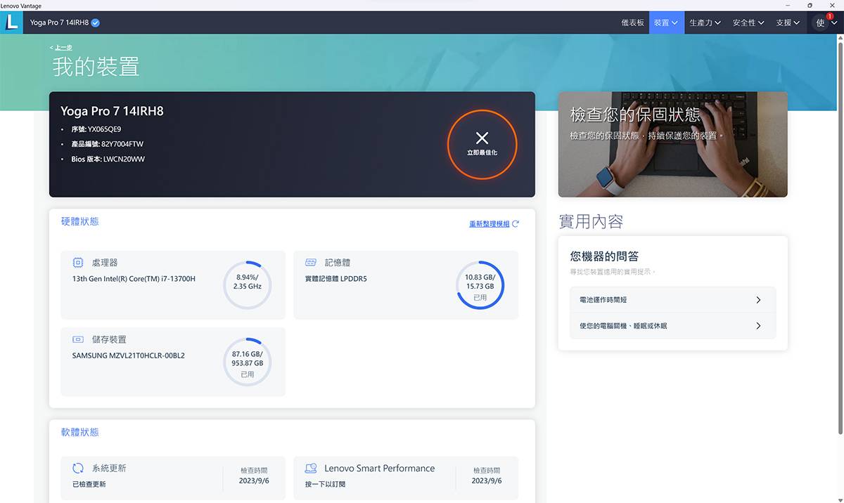Click the system update refresh icon
Screen dimensions: 844x503
(x=78, y=468)
